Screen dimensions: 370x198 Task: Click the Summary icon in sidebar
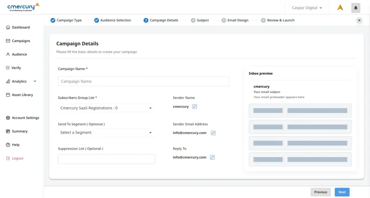click(x=8, y=131)
